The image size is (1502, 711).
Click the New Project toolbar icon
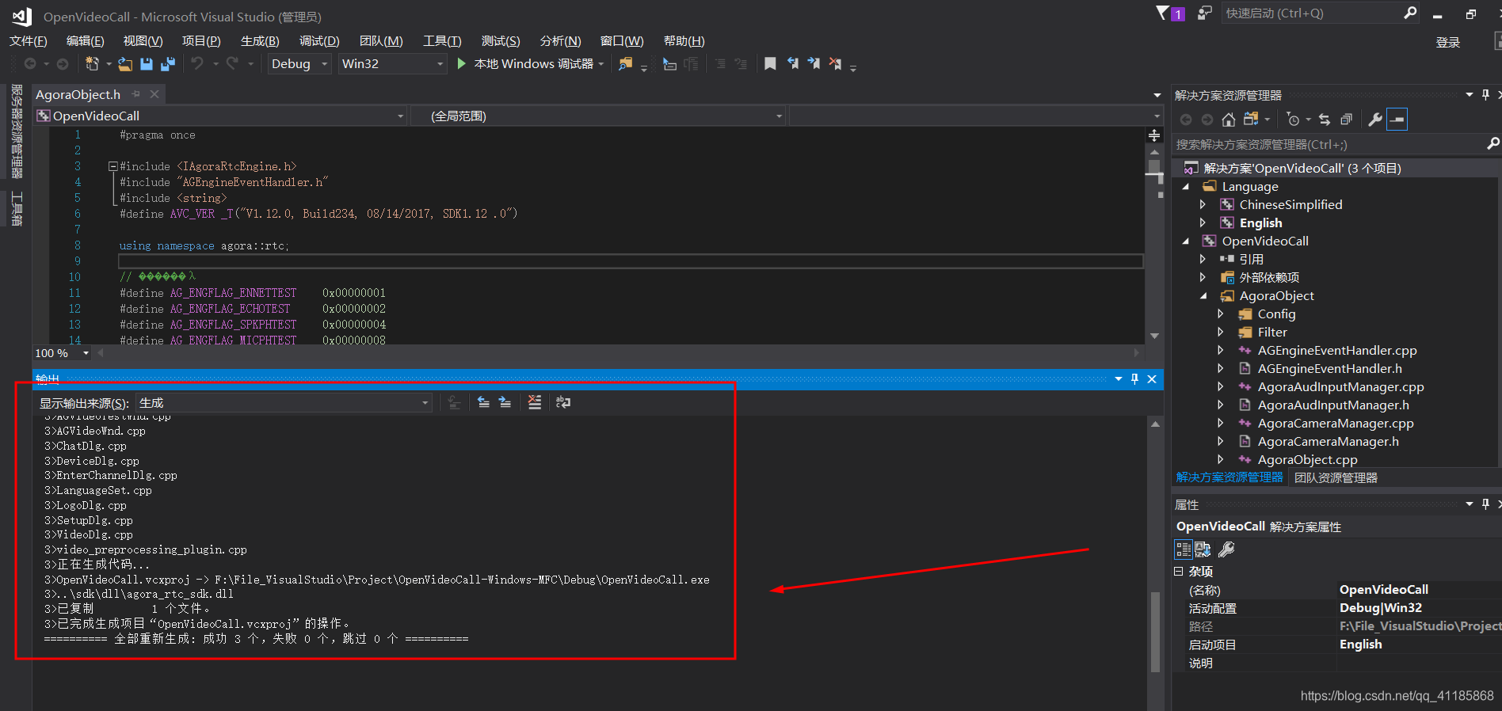(92, 63)
